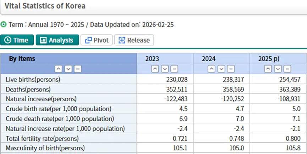Click the minus icon under 2023
307x154 pixels.
coord(174,69)
